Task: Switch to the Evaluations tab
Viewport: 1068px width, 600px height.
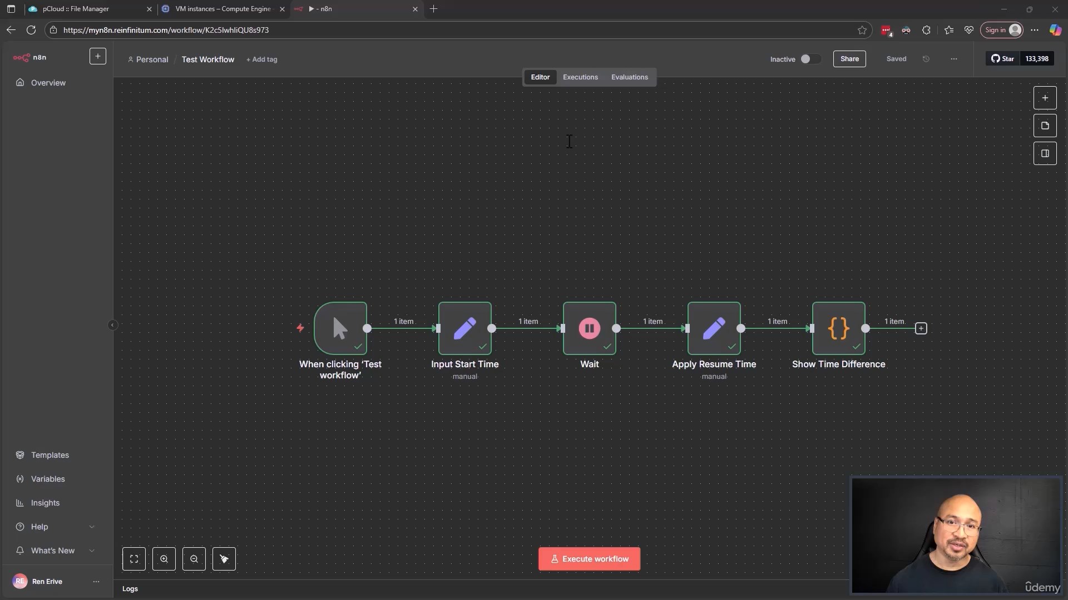Action: (629, 77)
